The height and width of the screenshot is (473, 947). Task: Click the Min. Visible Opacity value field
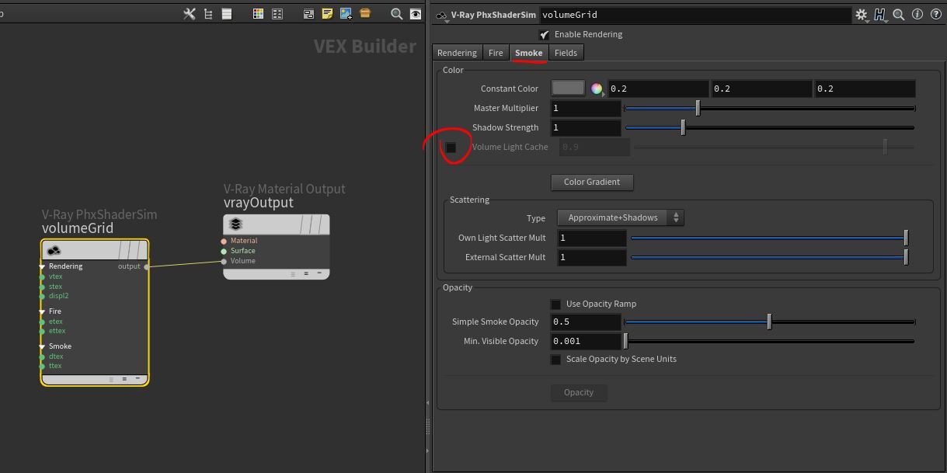pos(586,342)
